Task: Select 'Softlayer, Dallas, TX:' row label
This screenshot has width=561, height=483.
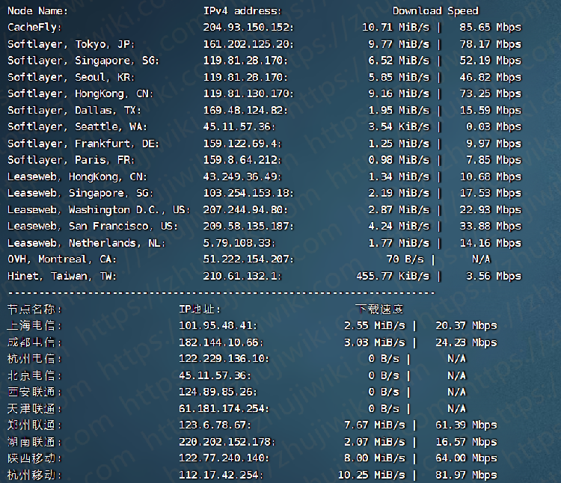Action: [x=74, y=111]
